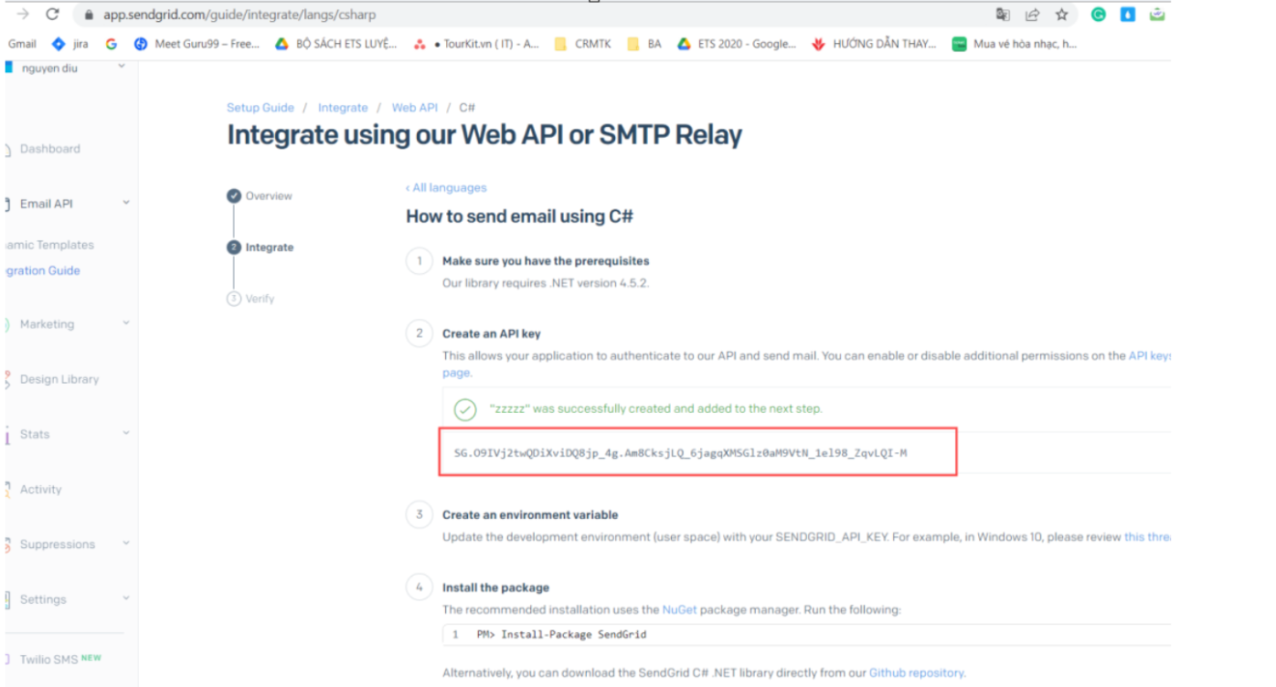Click the Setup Guide breadcrumb

tap(261, 108)
